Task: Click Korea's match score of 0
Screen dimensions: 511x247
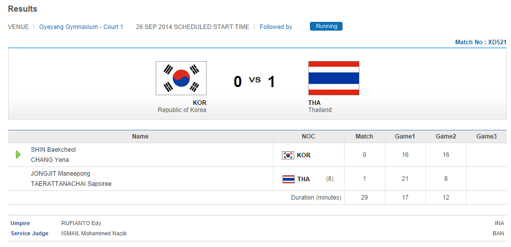Action: pyautogui.click(x=364, y=155)
